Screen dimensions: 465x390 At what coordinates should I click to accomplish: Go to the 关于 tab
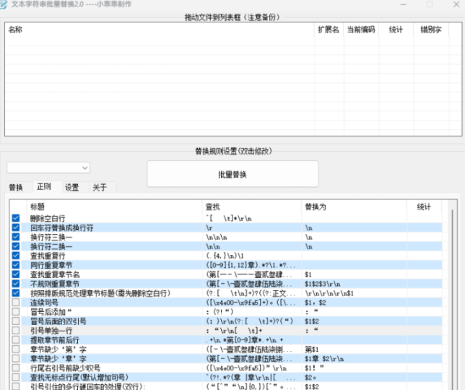(x=100, y=188)
